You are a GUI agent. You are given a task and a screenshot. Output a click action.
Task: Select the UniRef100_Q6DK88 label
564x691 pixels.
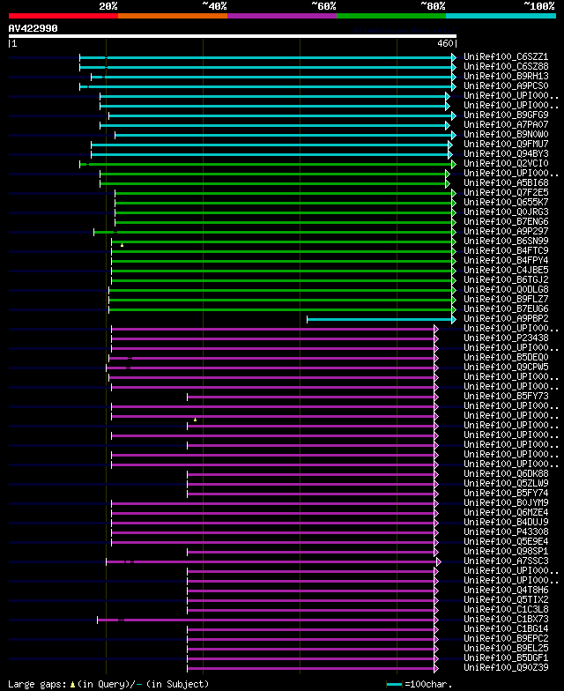[506, 474]
